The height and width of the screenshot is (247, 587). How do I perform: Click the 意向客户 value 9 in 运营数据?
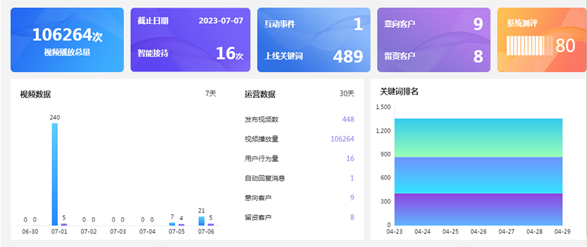click(352, 198)
